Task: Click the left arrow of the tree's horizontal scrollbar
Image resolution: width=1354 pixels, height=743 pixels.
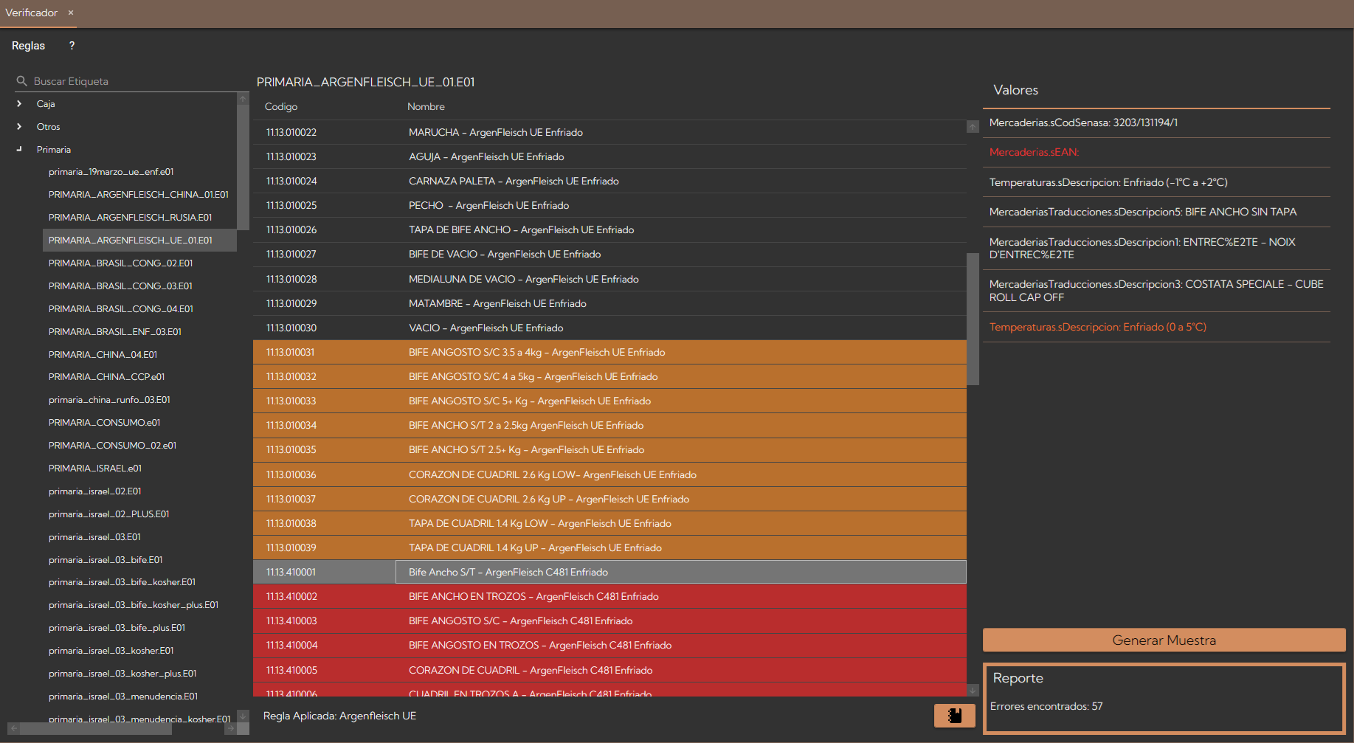Action: pos(13,728)
